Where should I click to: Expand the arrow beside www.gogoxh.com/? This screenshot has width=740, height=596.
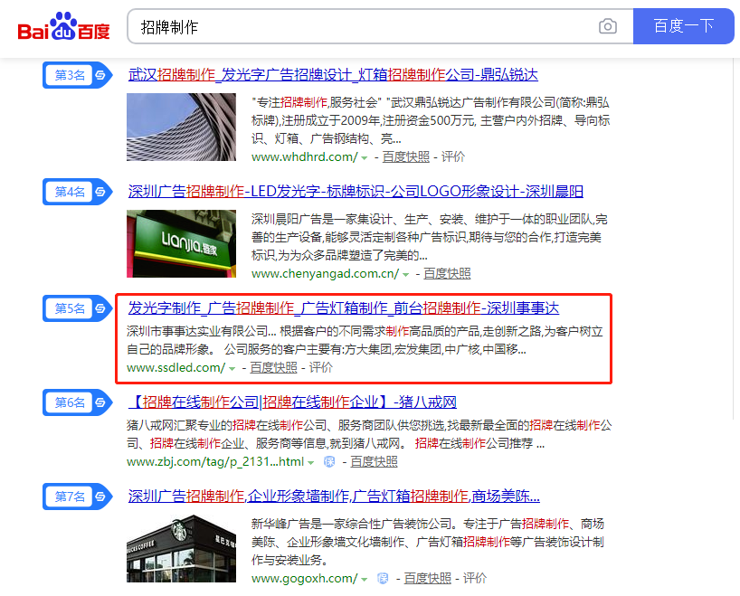364,580
